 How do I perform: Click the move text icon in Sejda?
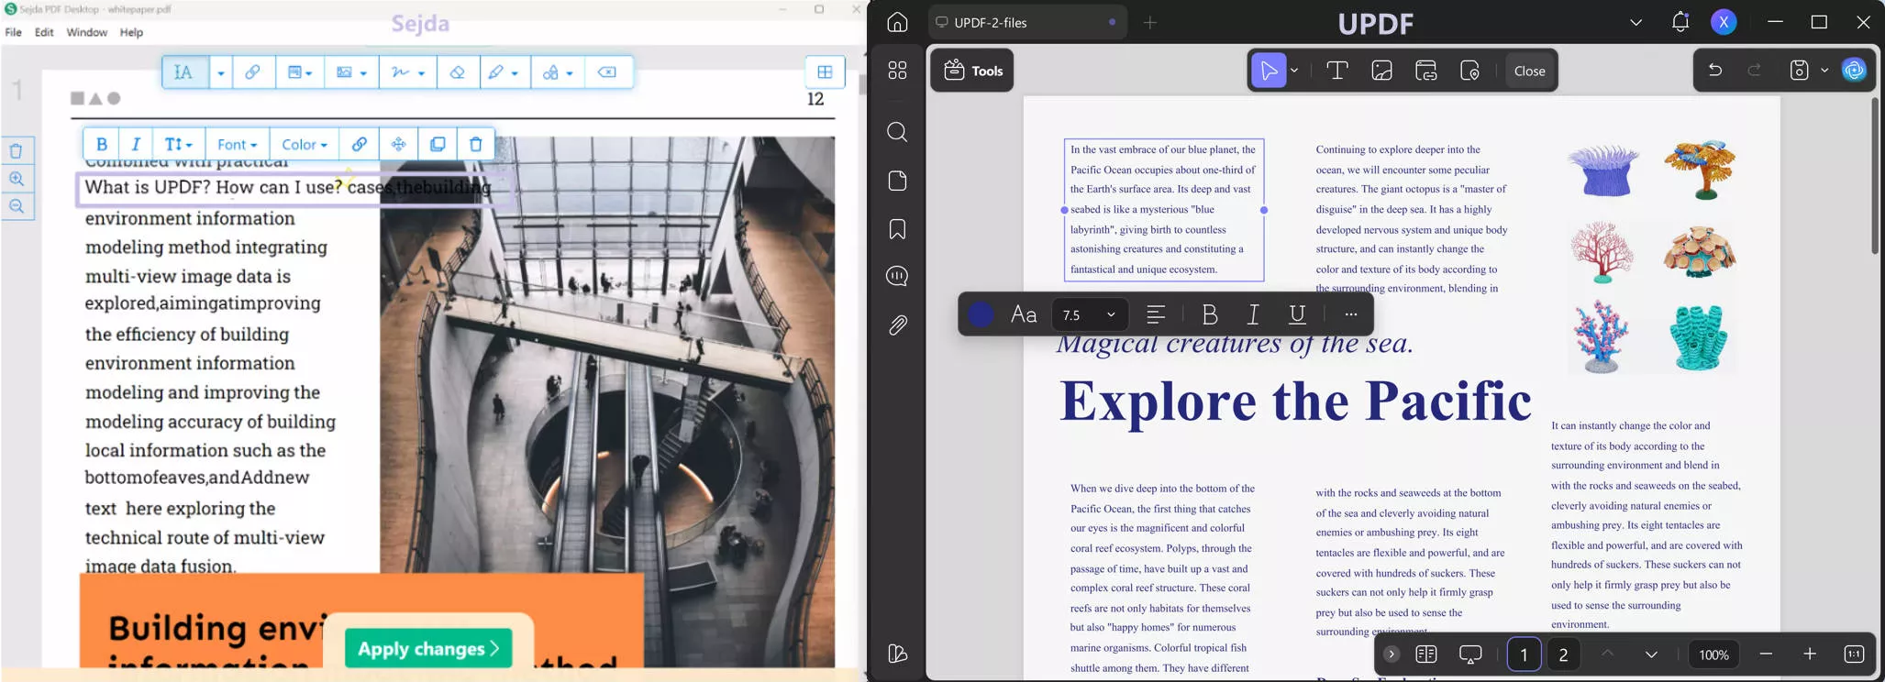click(398, 144)
